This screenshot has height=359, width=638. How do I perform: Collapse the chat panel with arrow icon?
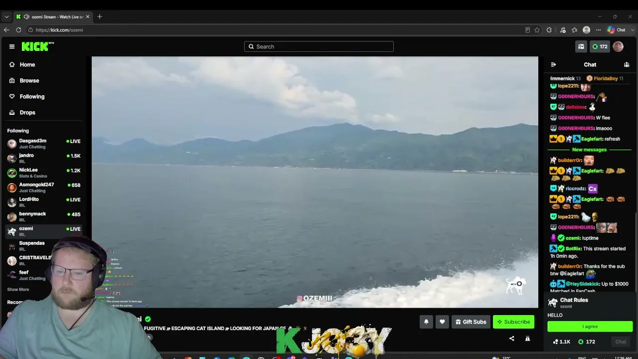[x=553, y=64]
